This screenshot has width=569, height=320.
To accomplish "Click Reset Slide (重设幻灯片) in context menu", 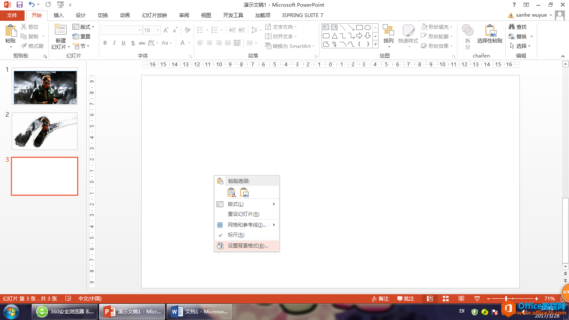I will click(x=243, y=214).
